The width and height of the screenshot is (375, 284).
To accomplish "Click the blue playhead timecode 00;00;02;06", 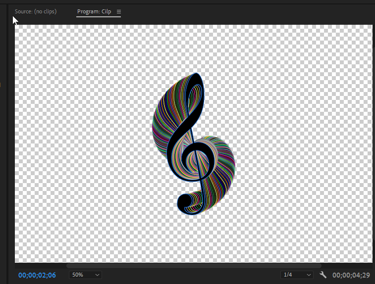I will click(37, 275).
